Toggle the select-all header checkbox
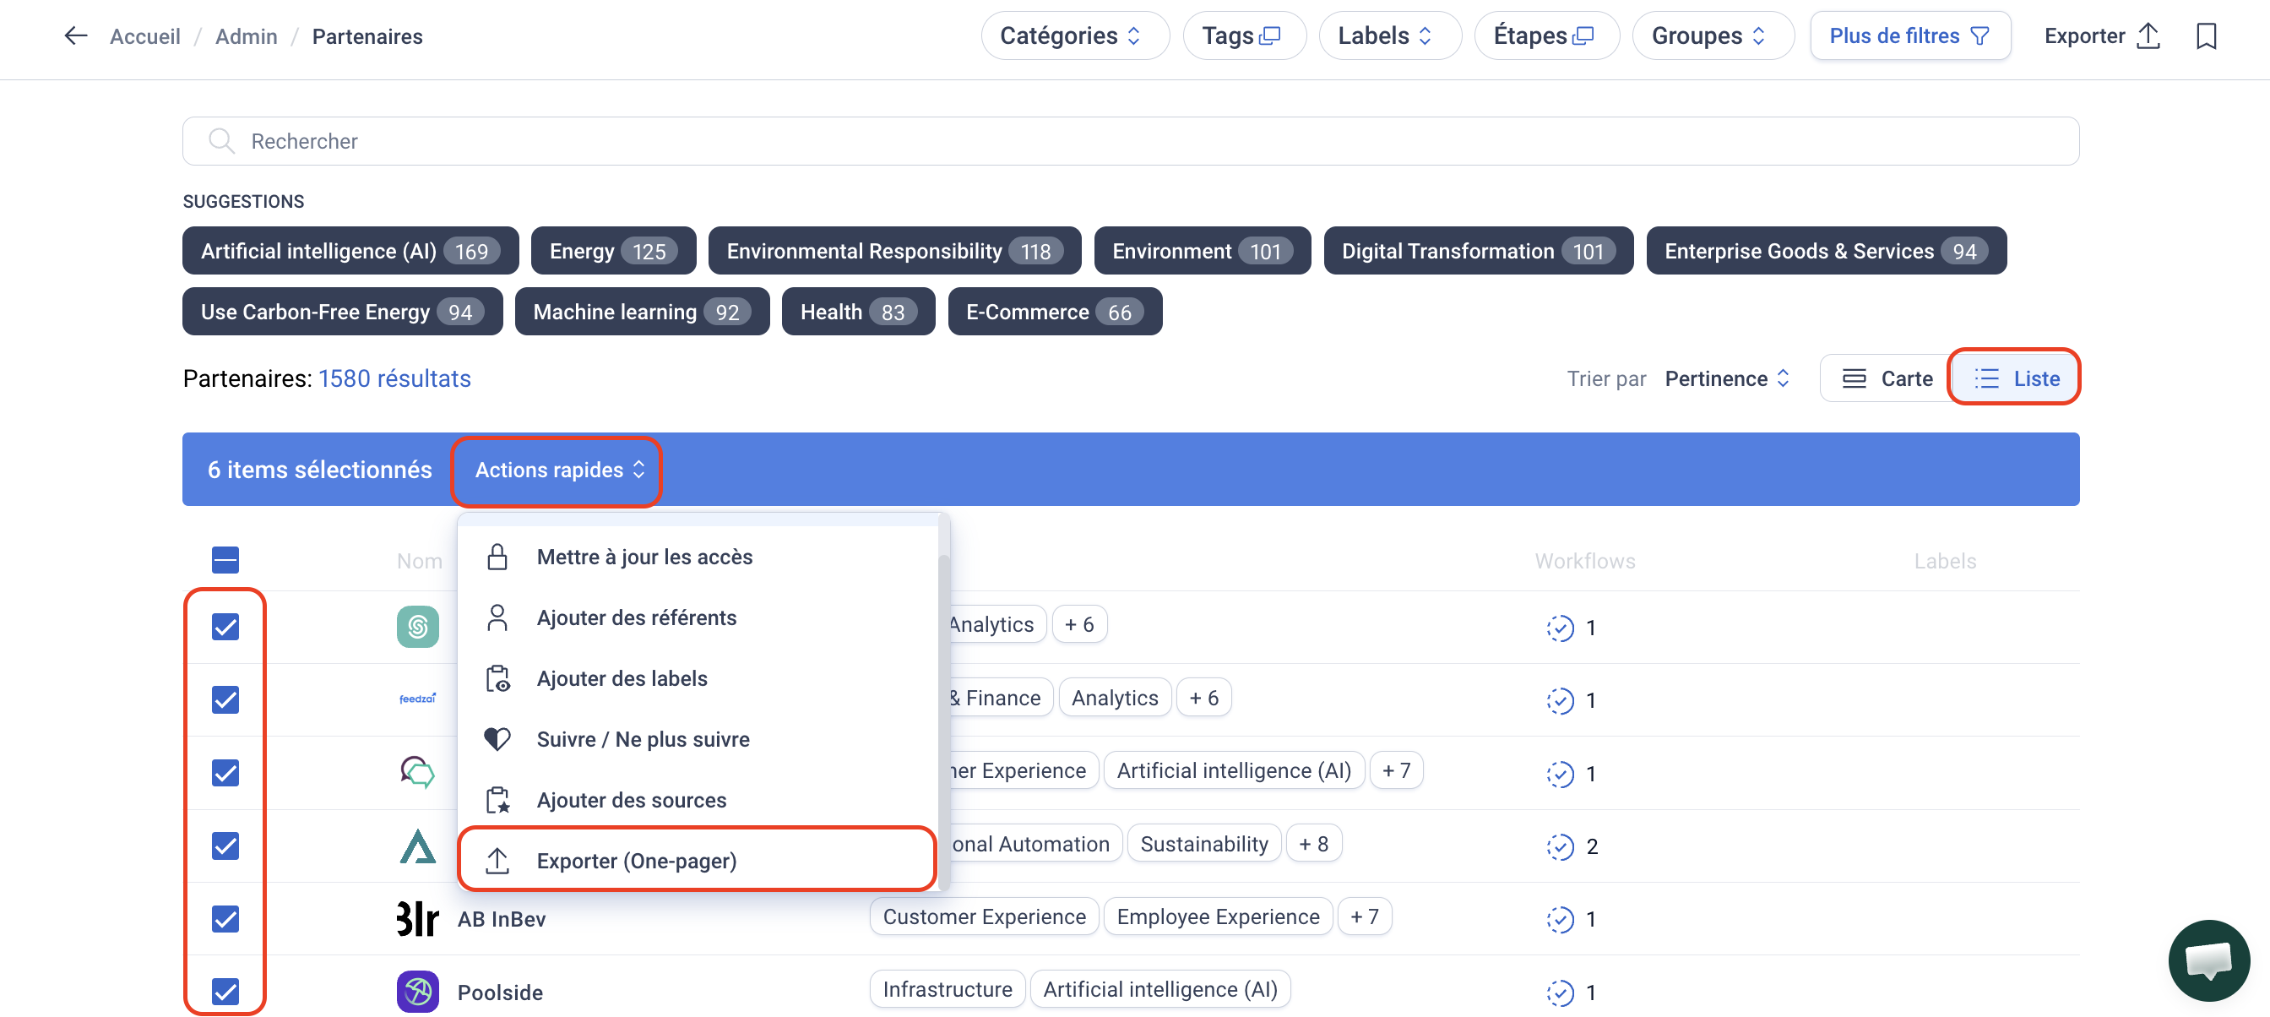 225,560
